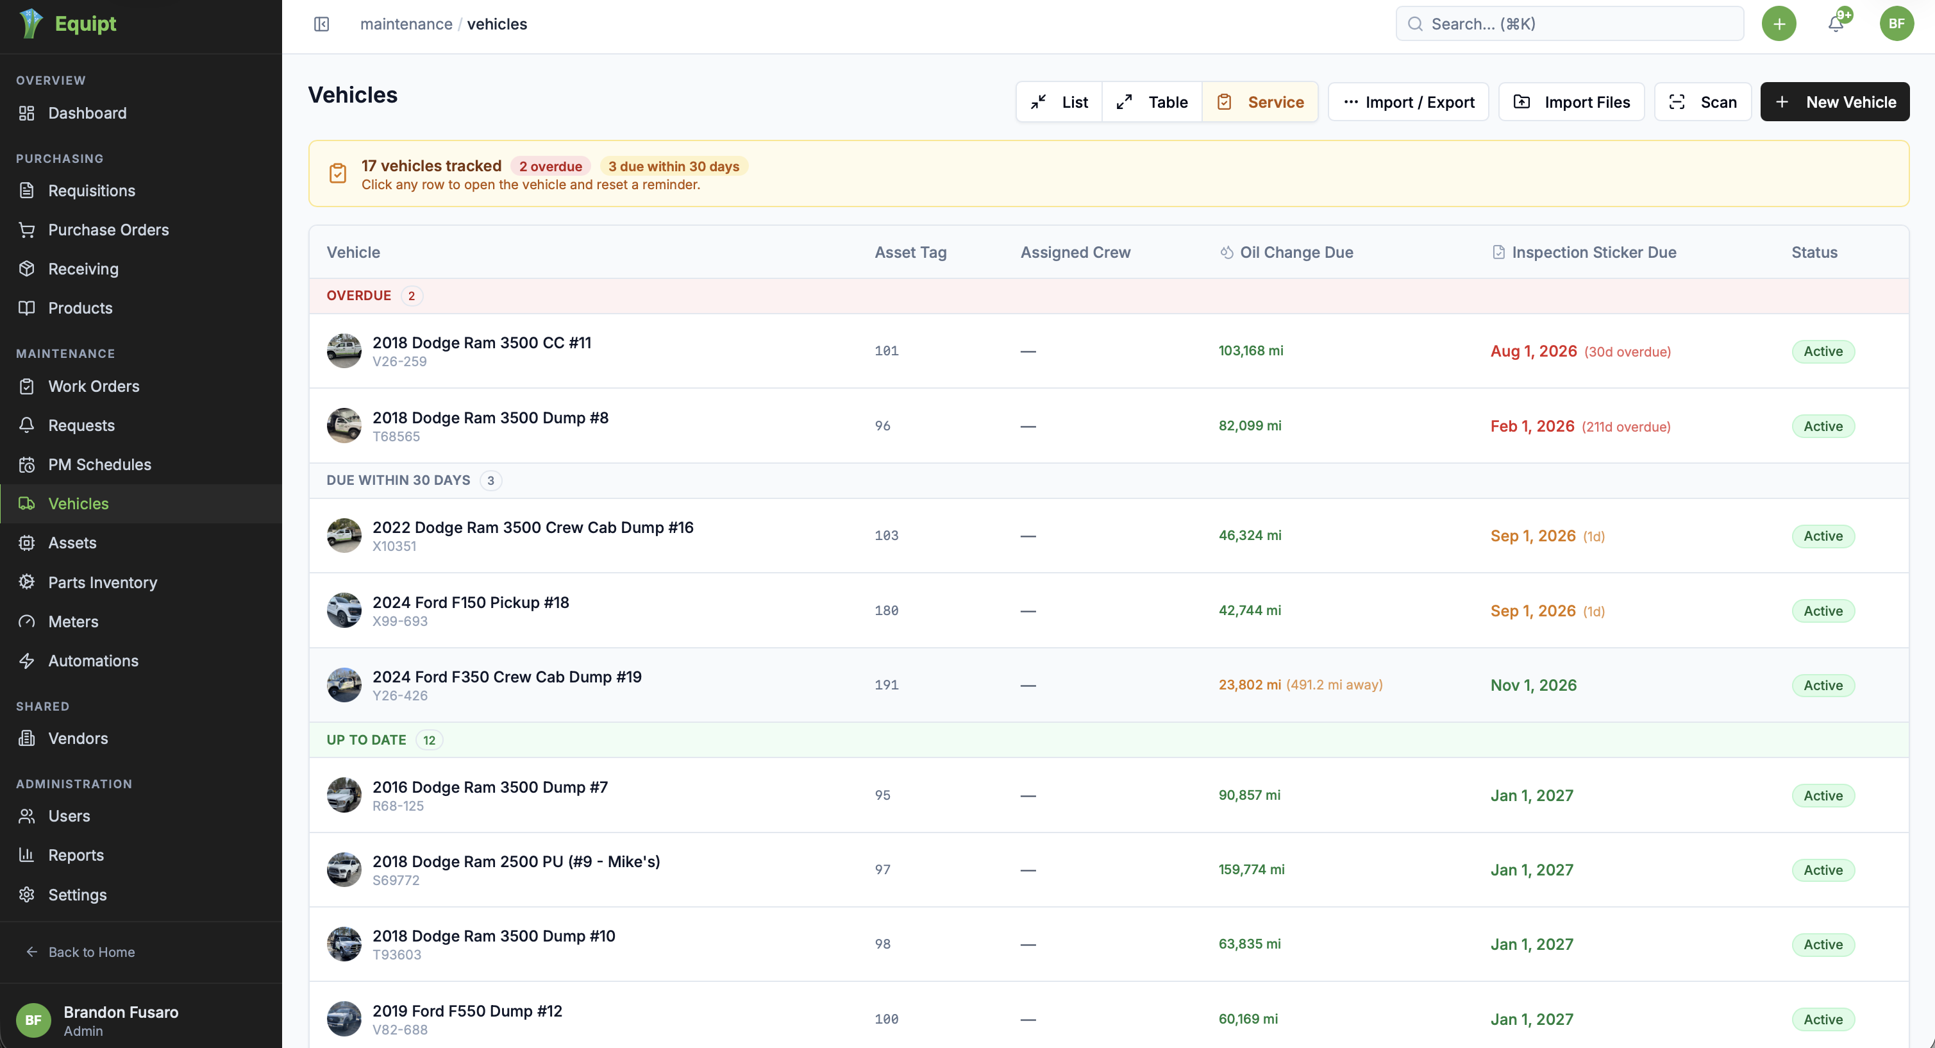Open thumbnail of 2018 Dodge Ram 3500 CC #11

(x=344, y=351)
